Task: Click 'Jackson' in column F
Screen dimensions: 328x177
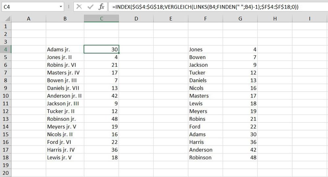Action: pyautogui.click(x=206, y=65)
